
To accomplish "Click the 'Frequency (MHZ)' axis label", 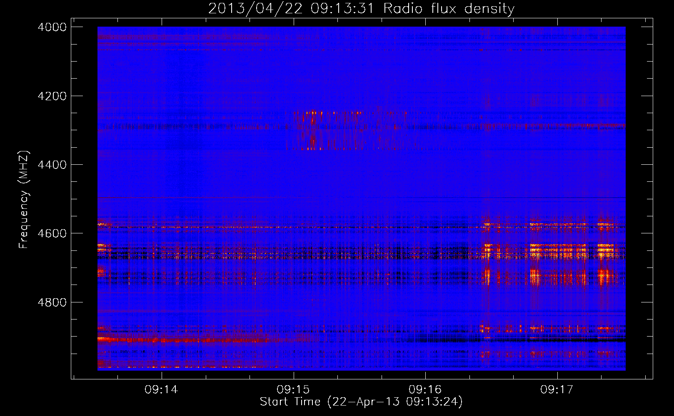I will click(24, 200).
